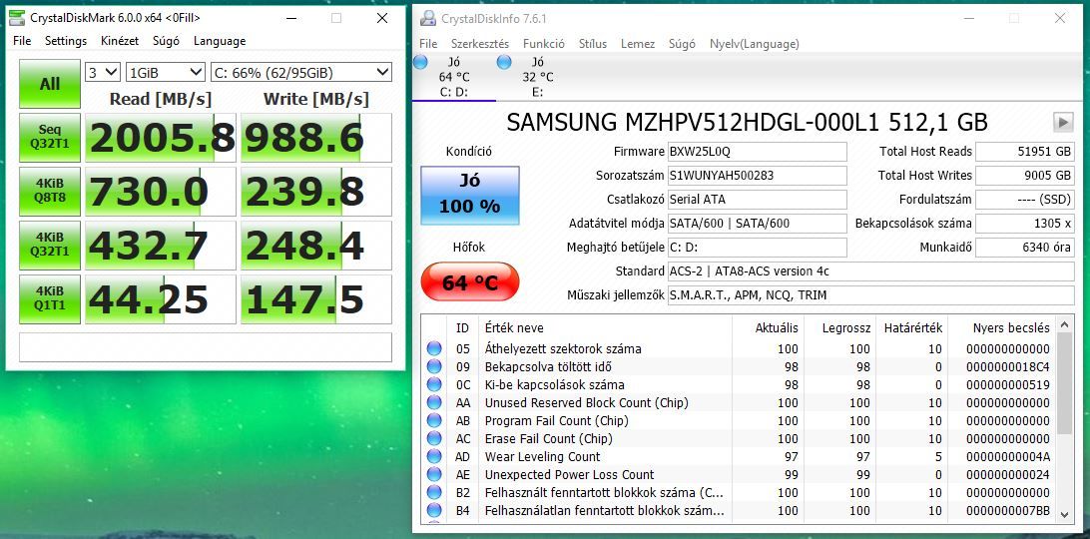Open the drive selector showing C: 66%

(x=301, y=72)
